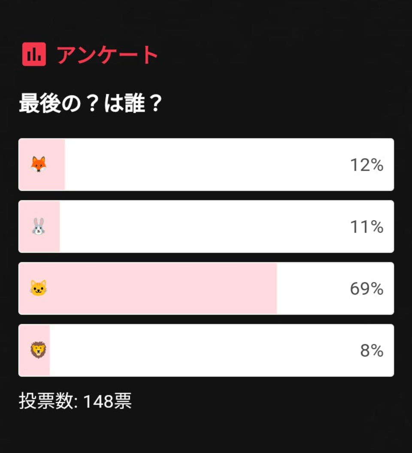The height and width of the screenshot is (453, 412).
Task: Click the white unfilled area of cat bar
Action: point(336,288)
